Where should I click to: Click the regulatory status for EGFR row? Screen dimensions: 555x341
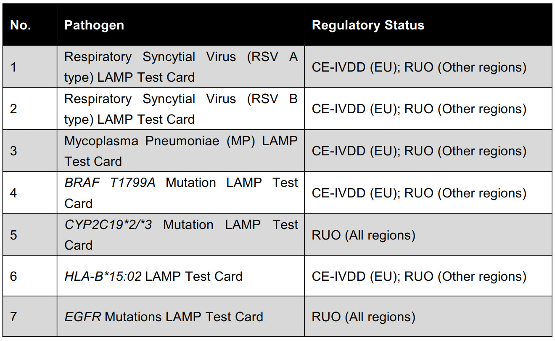pos(363,317)
